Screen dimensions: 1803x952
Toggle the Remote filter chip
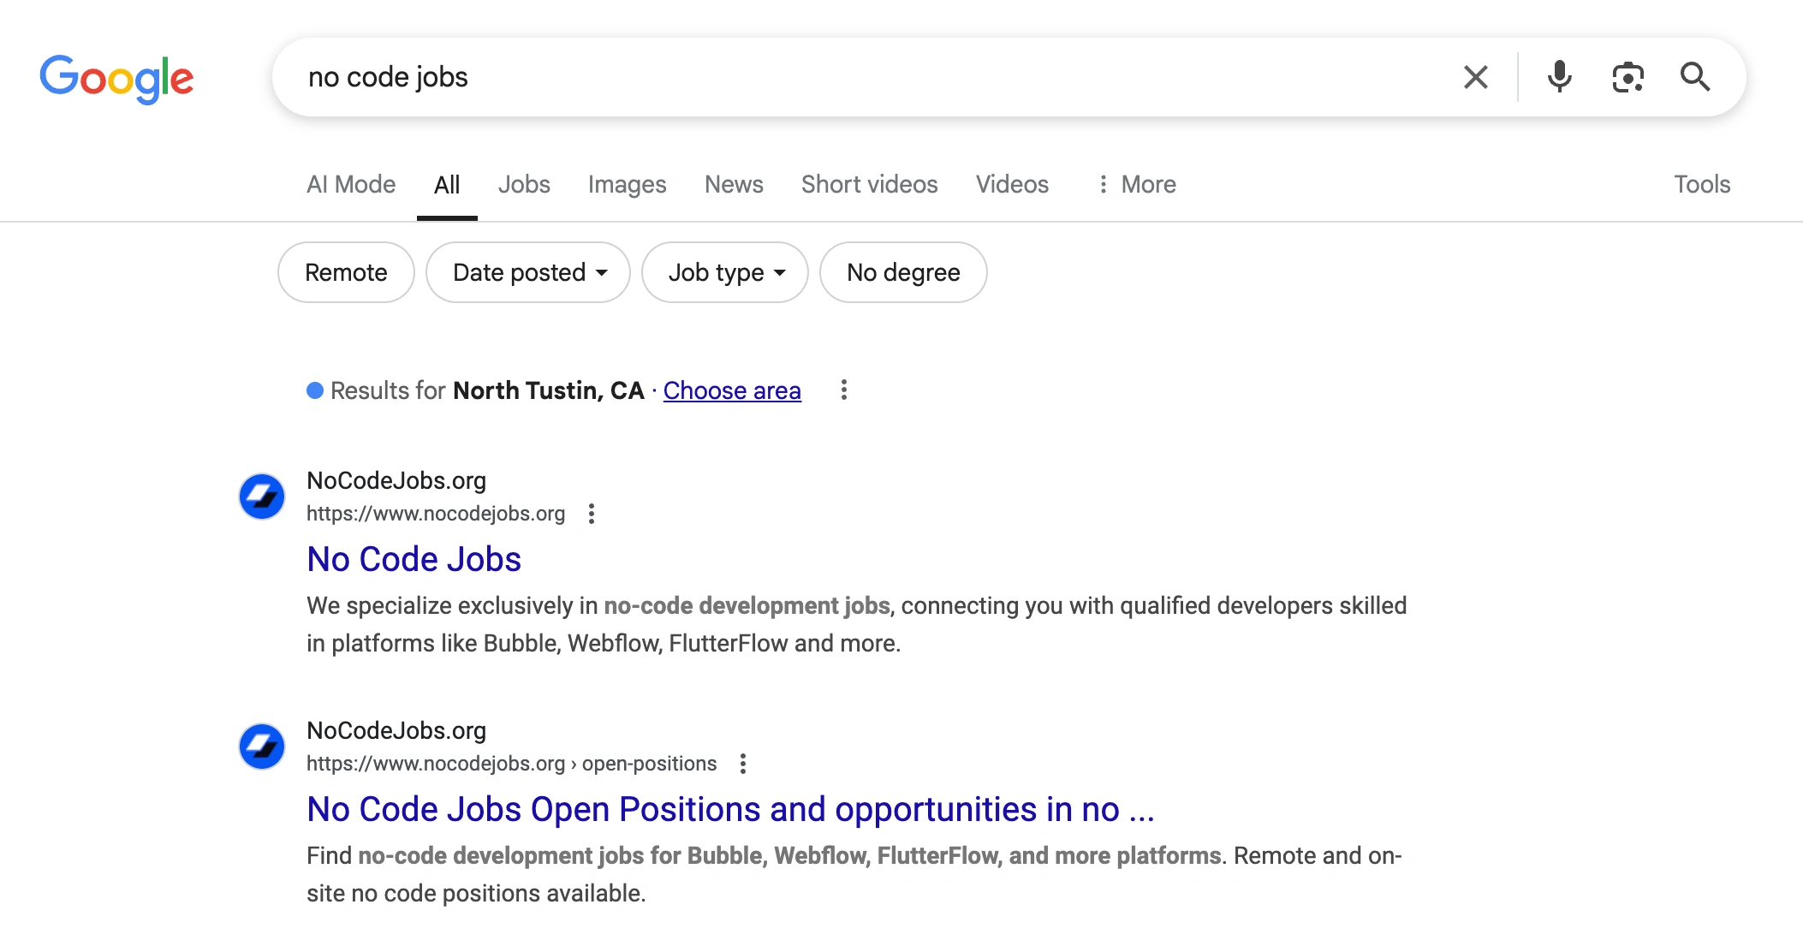click(x=346, y=272)
